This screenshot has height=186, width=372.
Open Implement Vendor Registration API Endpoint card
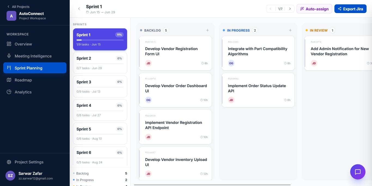(175, 127)
